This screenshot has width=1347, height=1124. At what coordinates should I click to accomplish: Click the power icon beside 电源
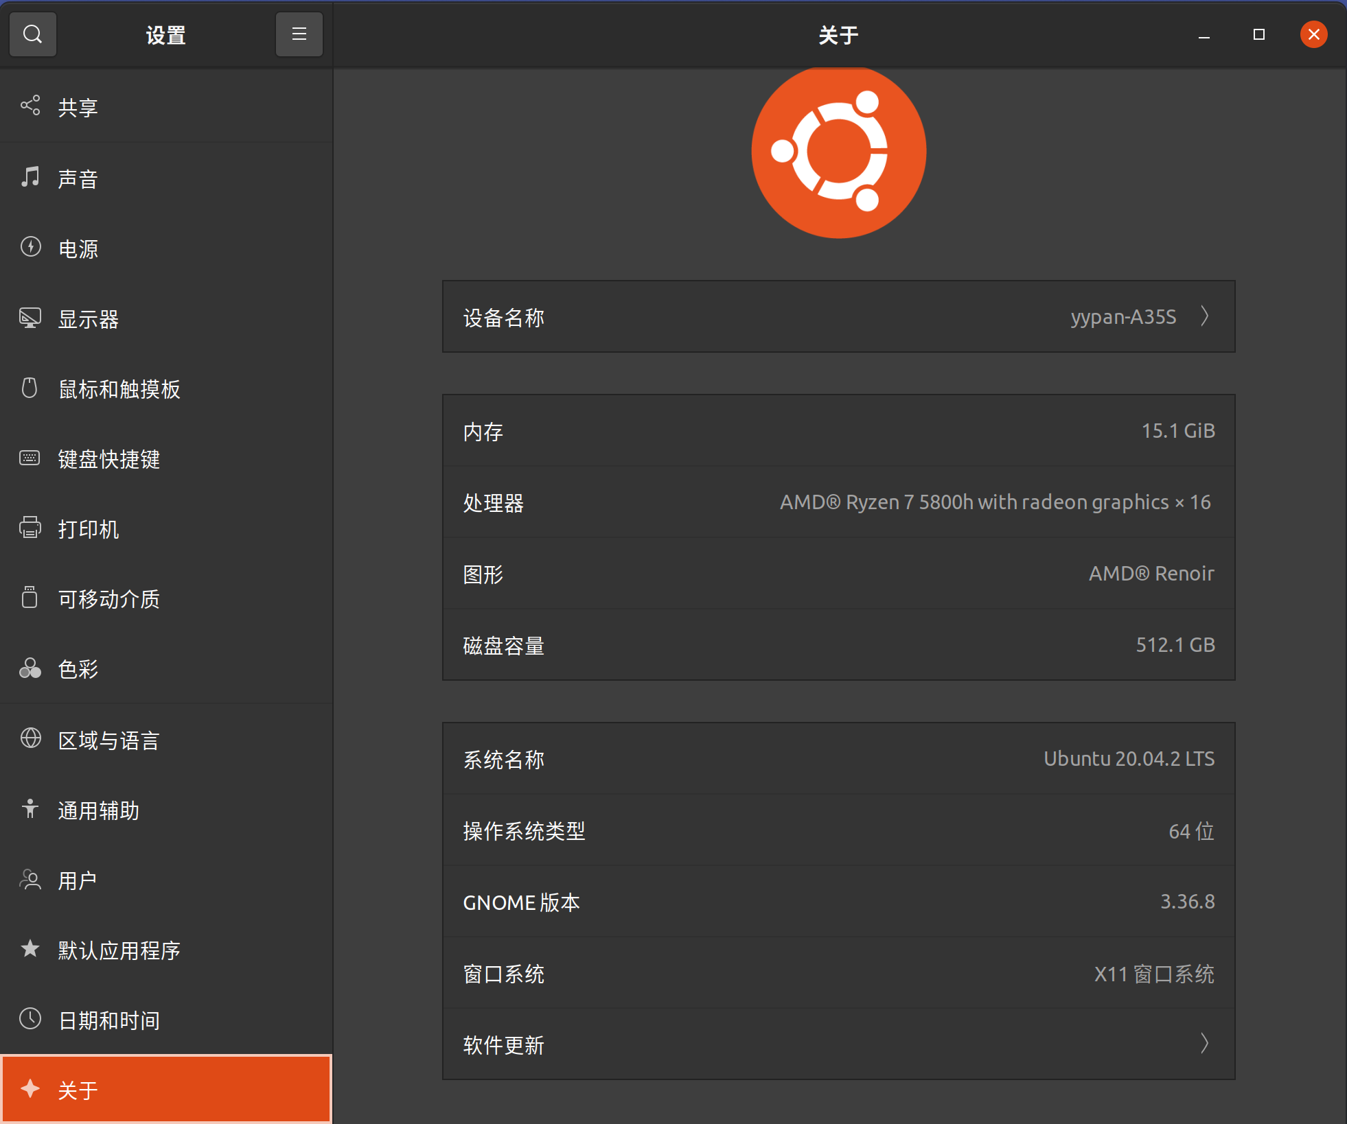[30, 247]
